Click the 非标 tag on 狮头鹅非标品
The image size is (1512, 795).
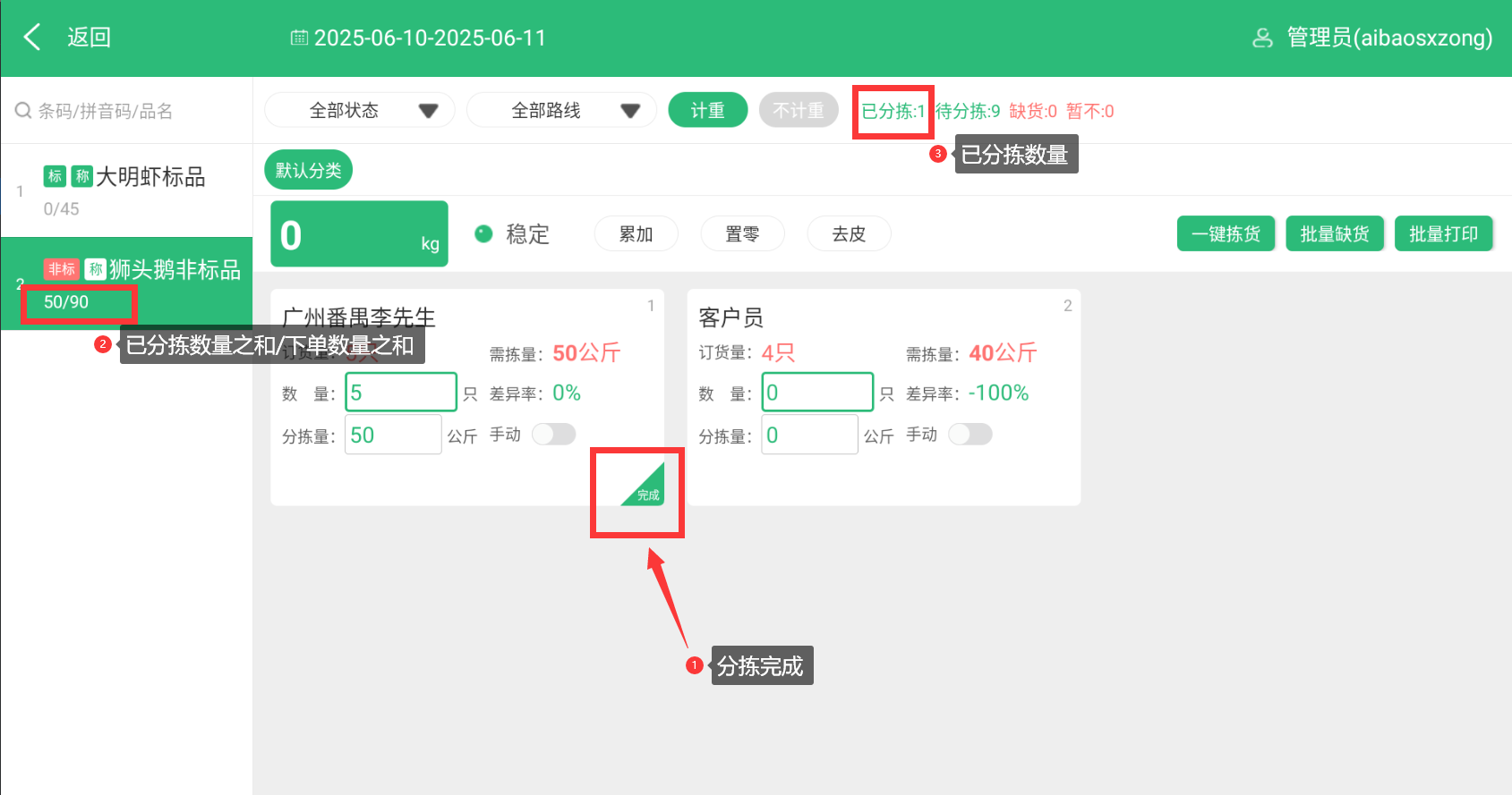pos(62,269)
